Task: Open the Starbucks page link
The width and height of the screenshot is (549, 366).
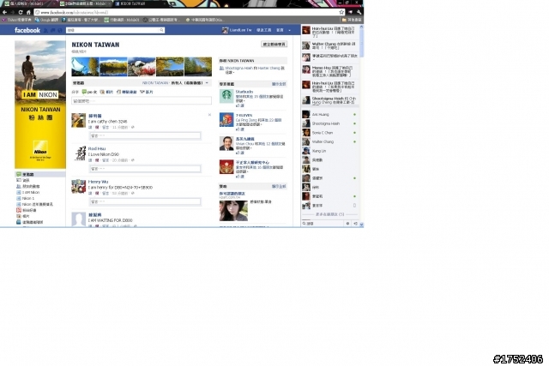Action: point(244,92)
